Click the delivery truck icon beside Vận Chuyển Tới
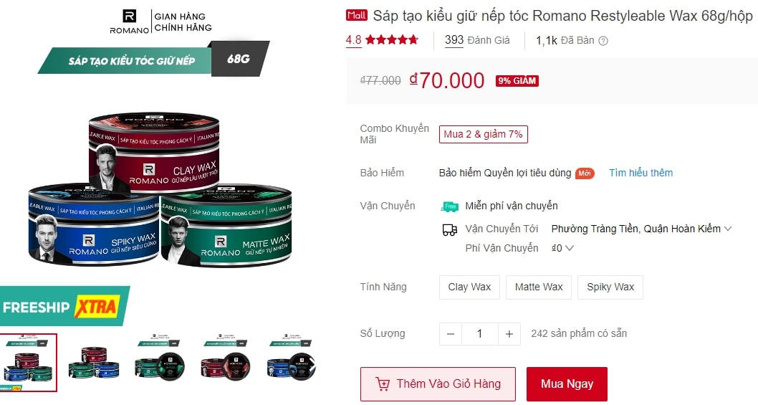Screen dimensions: 758x405 [x=450, y=230]
